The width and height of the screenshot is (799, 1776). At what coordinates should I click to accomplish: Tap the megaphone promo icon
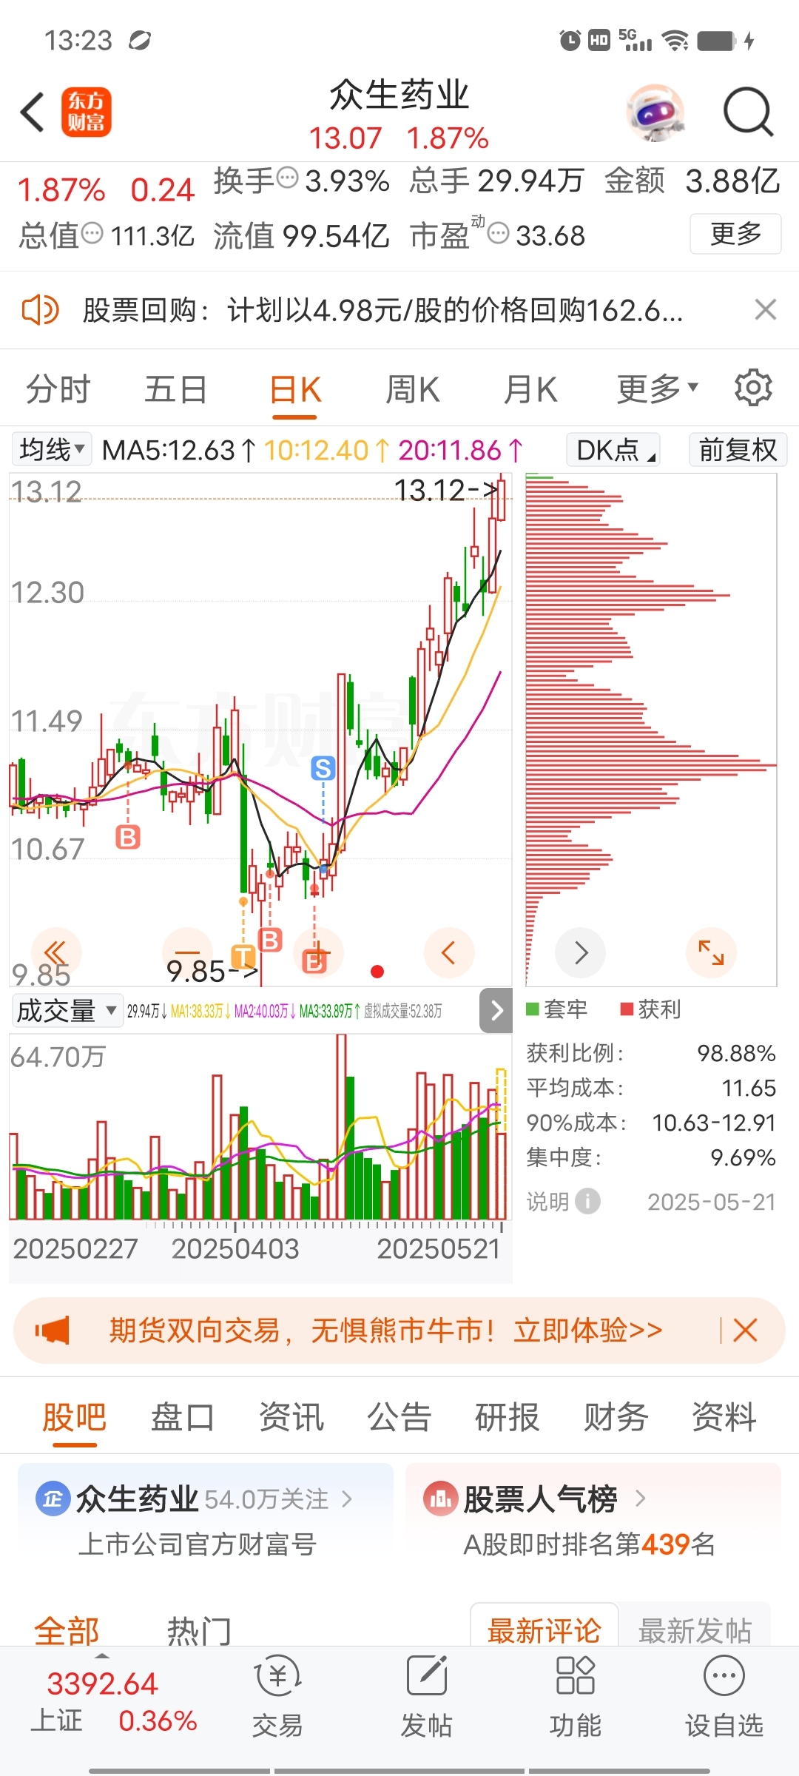point(52,1331)
